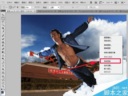128x96 pixels.
Task: Open the 帮助(H) menu
Action: click(83, 3)
